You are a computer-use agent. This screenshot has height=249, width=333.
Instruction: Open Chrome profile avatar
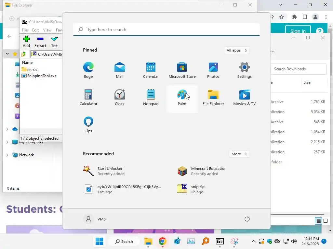[x=315, y=17]
